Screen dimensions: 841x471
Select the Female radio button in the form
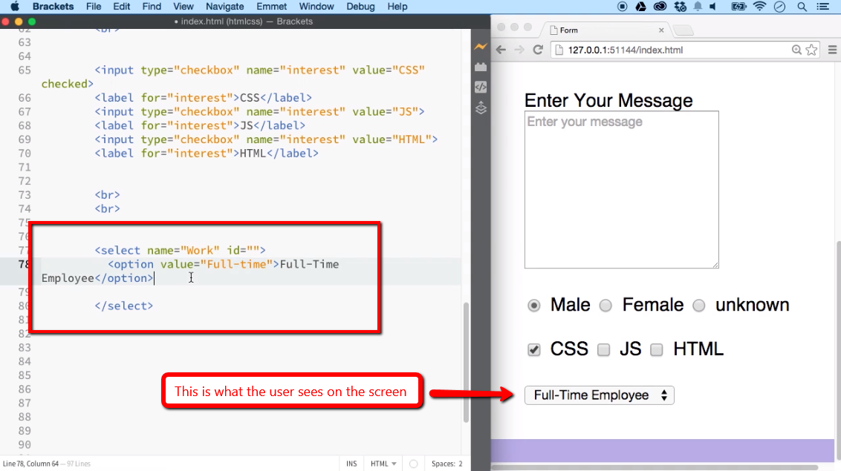[605, 305]
